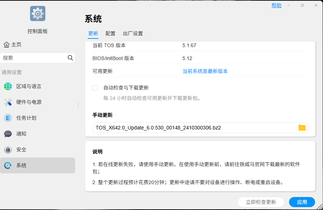Image resolution: width=323 pixels, height=210 pixels.
Task: Go to 主页 home page
Action: [x=12, y=45]
